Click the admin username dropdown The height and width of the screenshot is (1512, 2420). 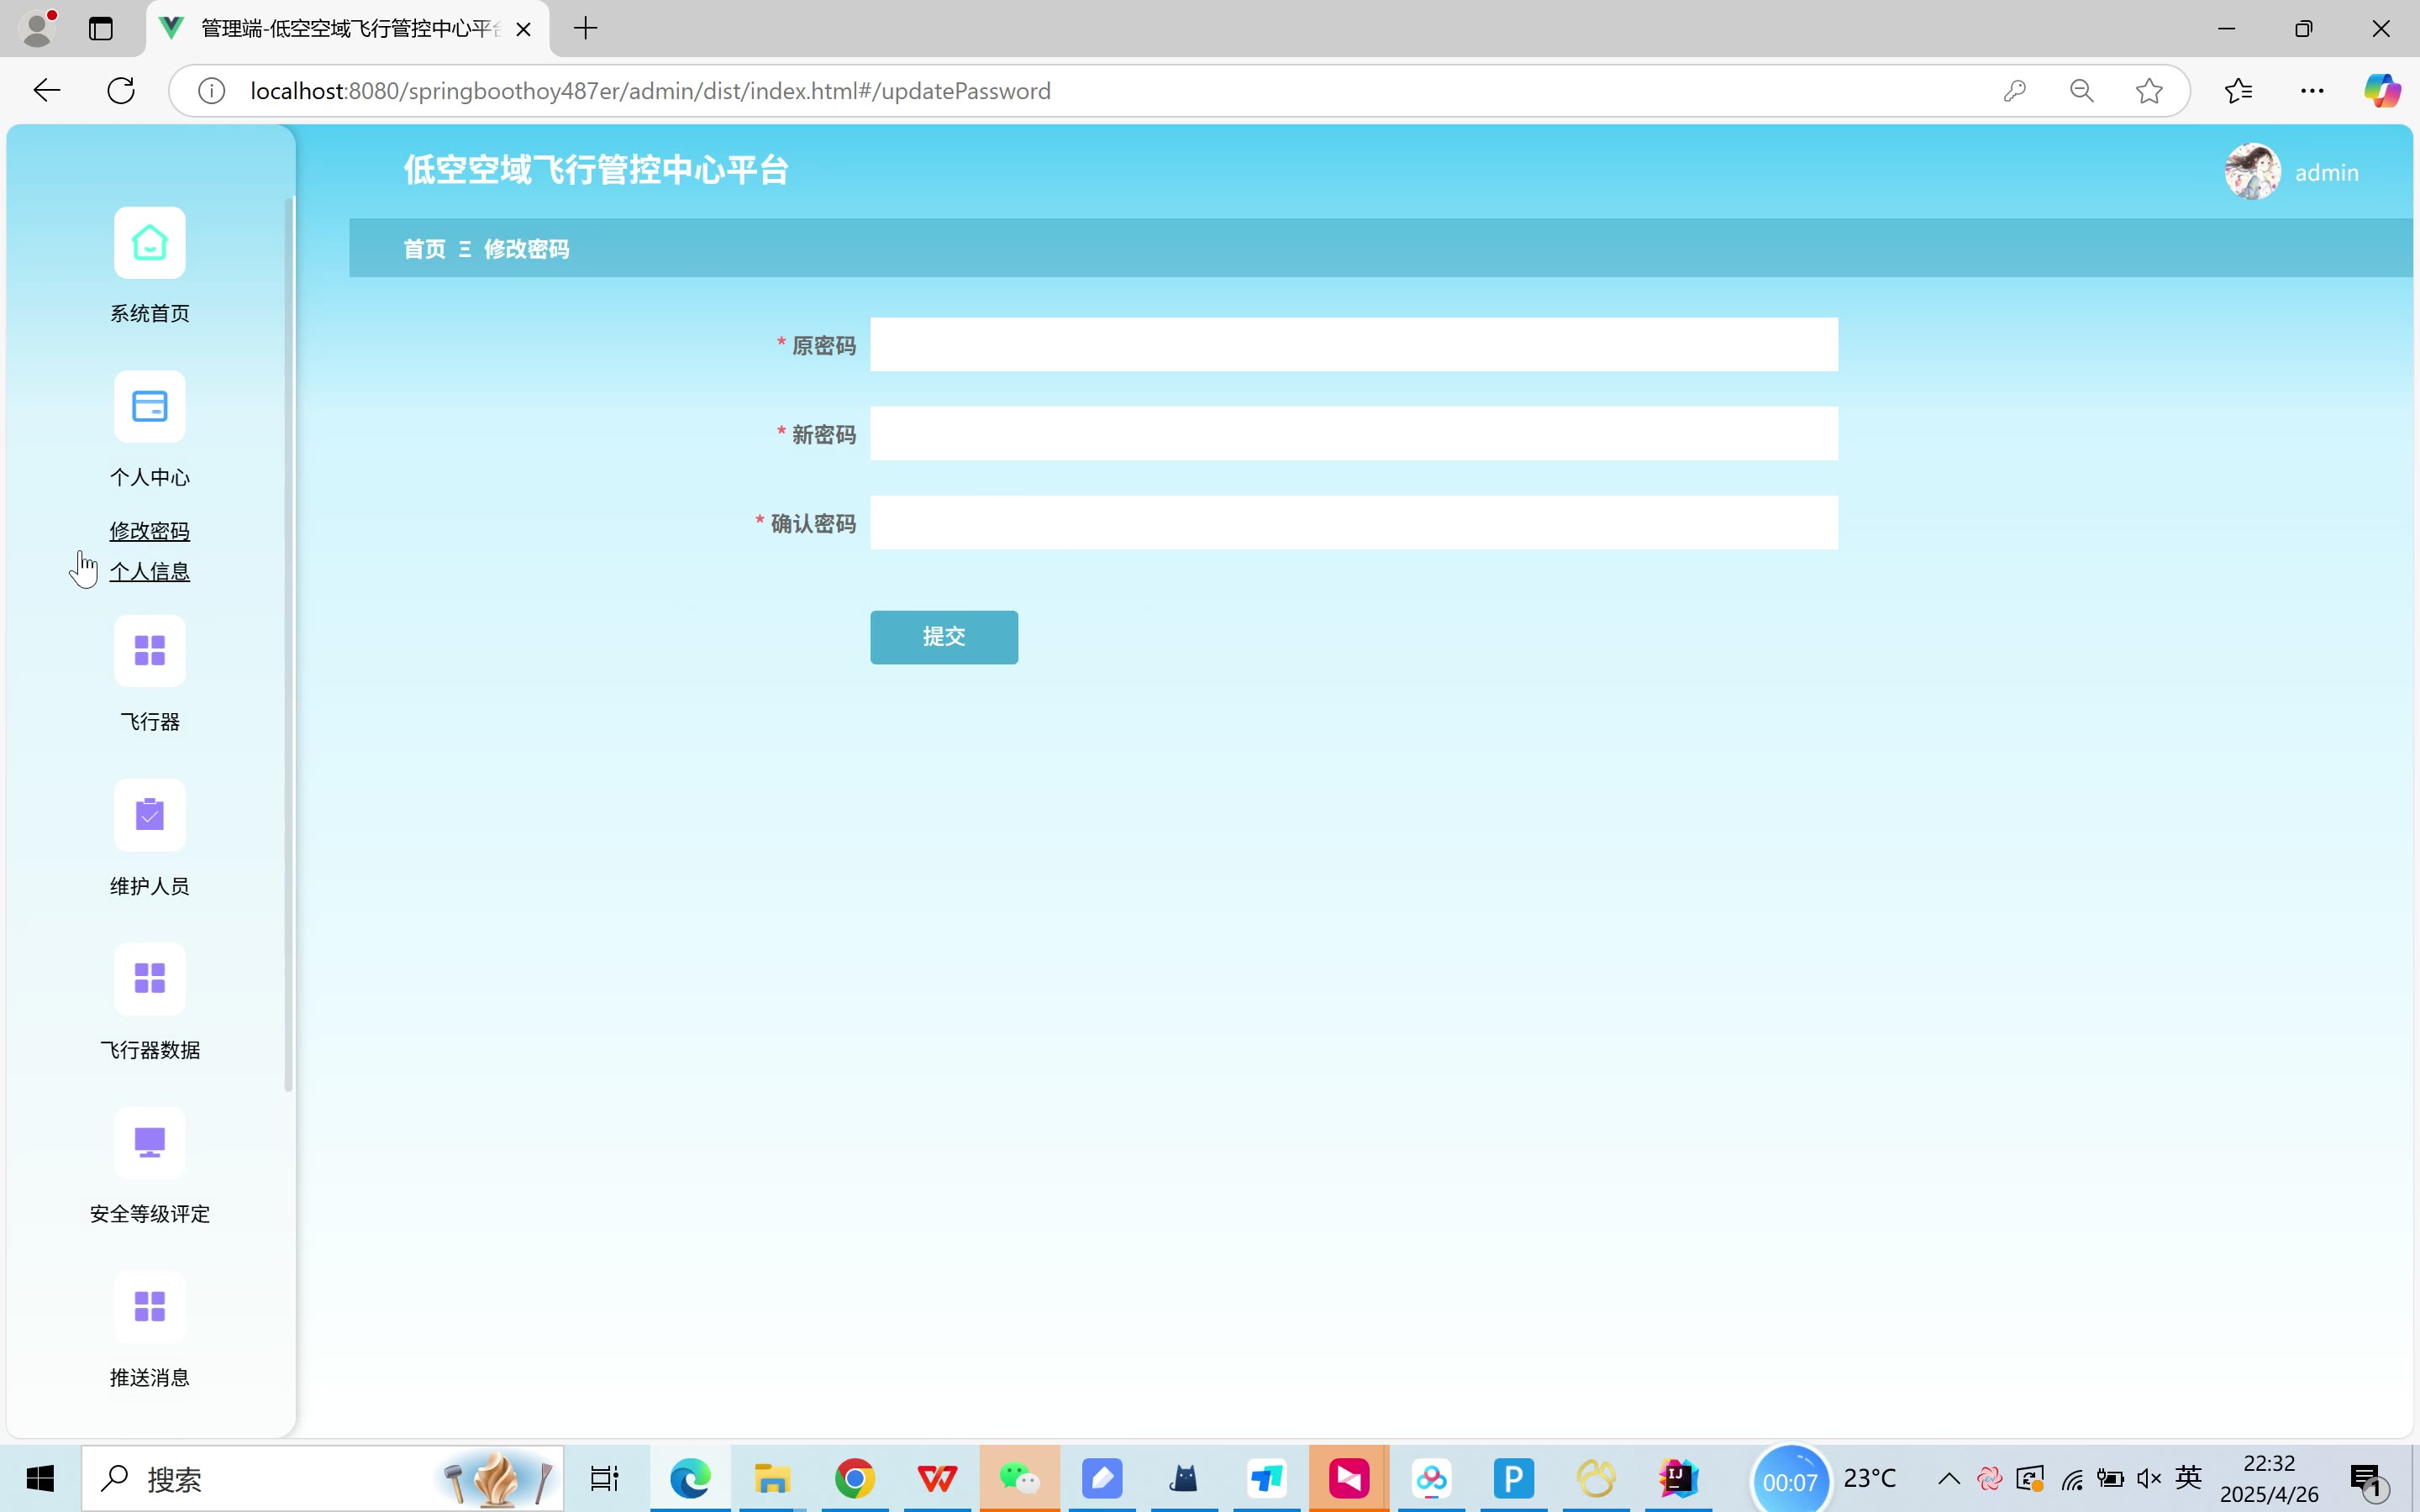click(2326, 173)
